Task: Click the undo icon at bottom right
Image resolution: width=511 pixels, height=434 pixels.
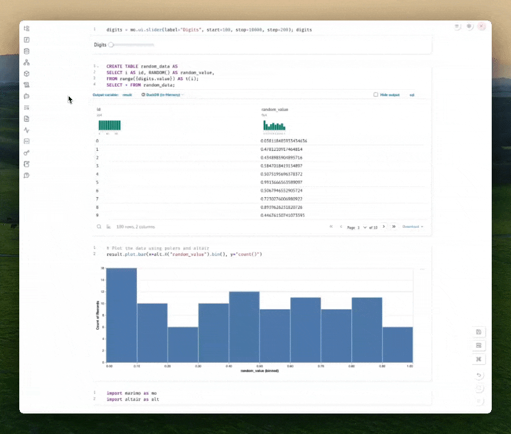Action: point(479,376)
